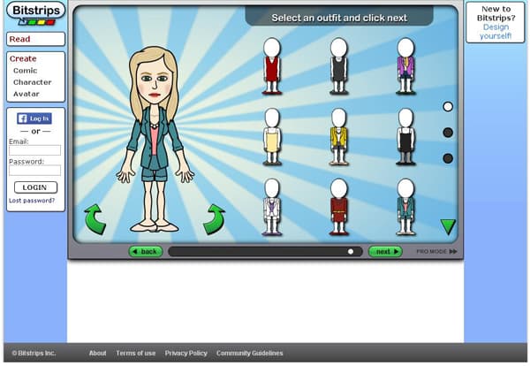Select the third dark page dot
This screenshot has height=366, width=530.
tap(448, 158)
